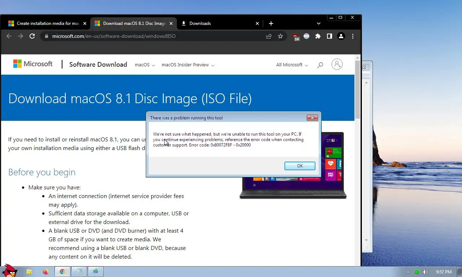Show hidden system tray icons

click(x=408, y=272)
